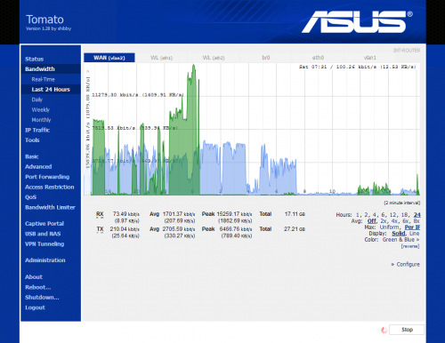Click the RX Total 17.11 GB value
The height and width of the screenshot is (343, 445).
coord(295,214)
